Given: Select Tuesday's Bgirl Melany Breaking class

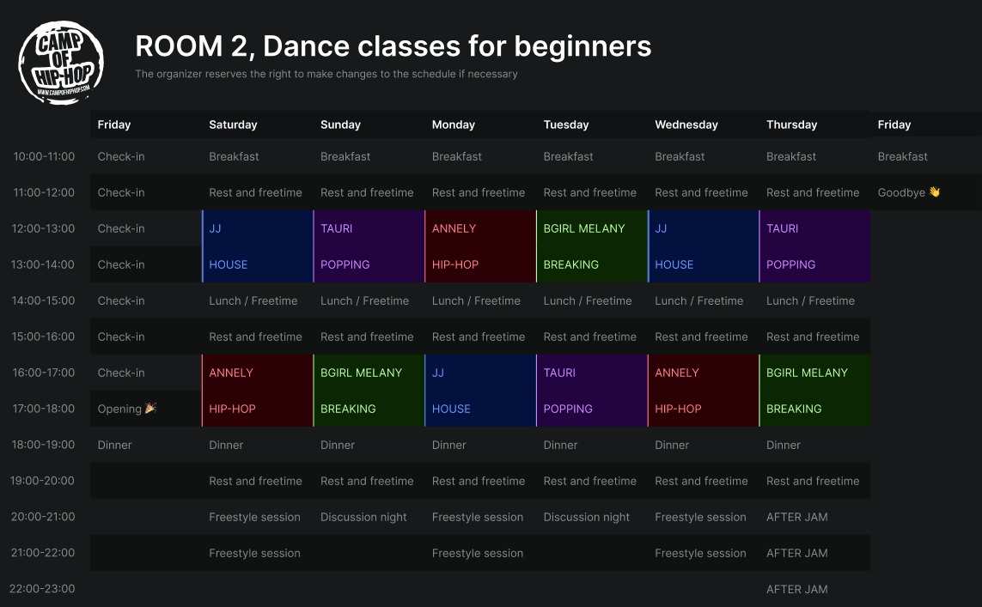Looking at the screenshot, I should [x=591, y=246].
